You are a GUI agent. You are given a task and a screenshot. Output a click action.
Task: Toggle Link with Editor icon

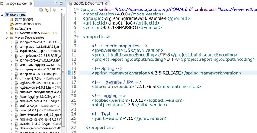[x=47, y=10]
